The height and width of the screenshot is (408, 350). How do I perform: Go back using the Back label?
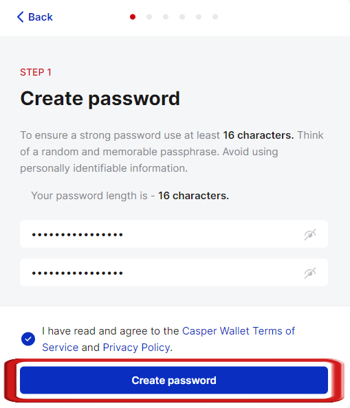(x=41, y=17)
